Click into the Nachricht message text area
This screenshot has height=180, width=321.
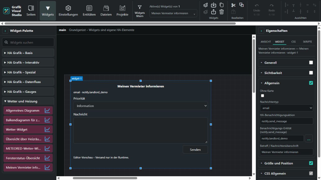[141, 130]
